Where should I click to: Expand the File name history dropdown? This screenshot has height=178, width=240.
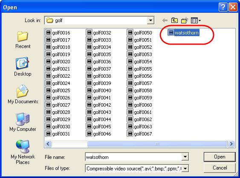click(185, 157)
